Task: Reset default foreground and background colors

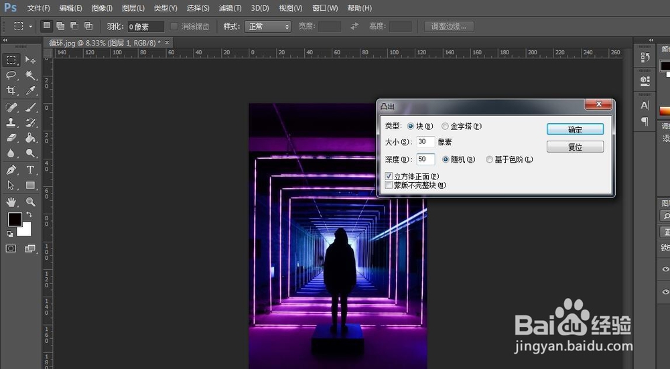Action: tap(9, 234)
